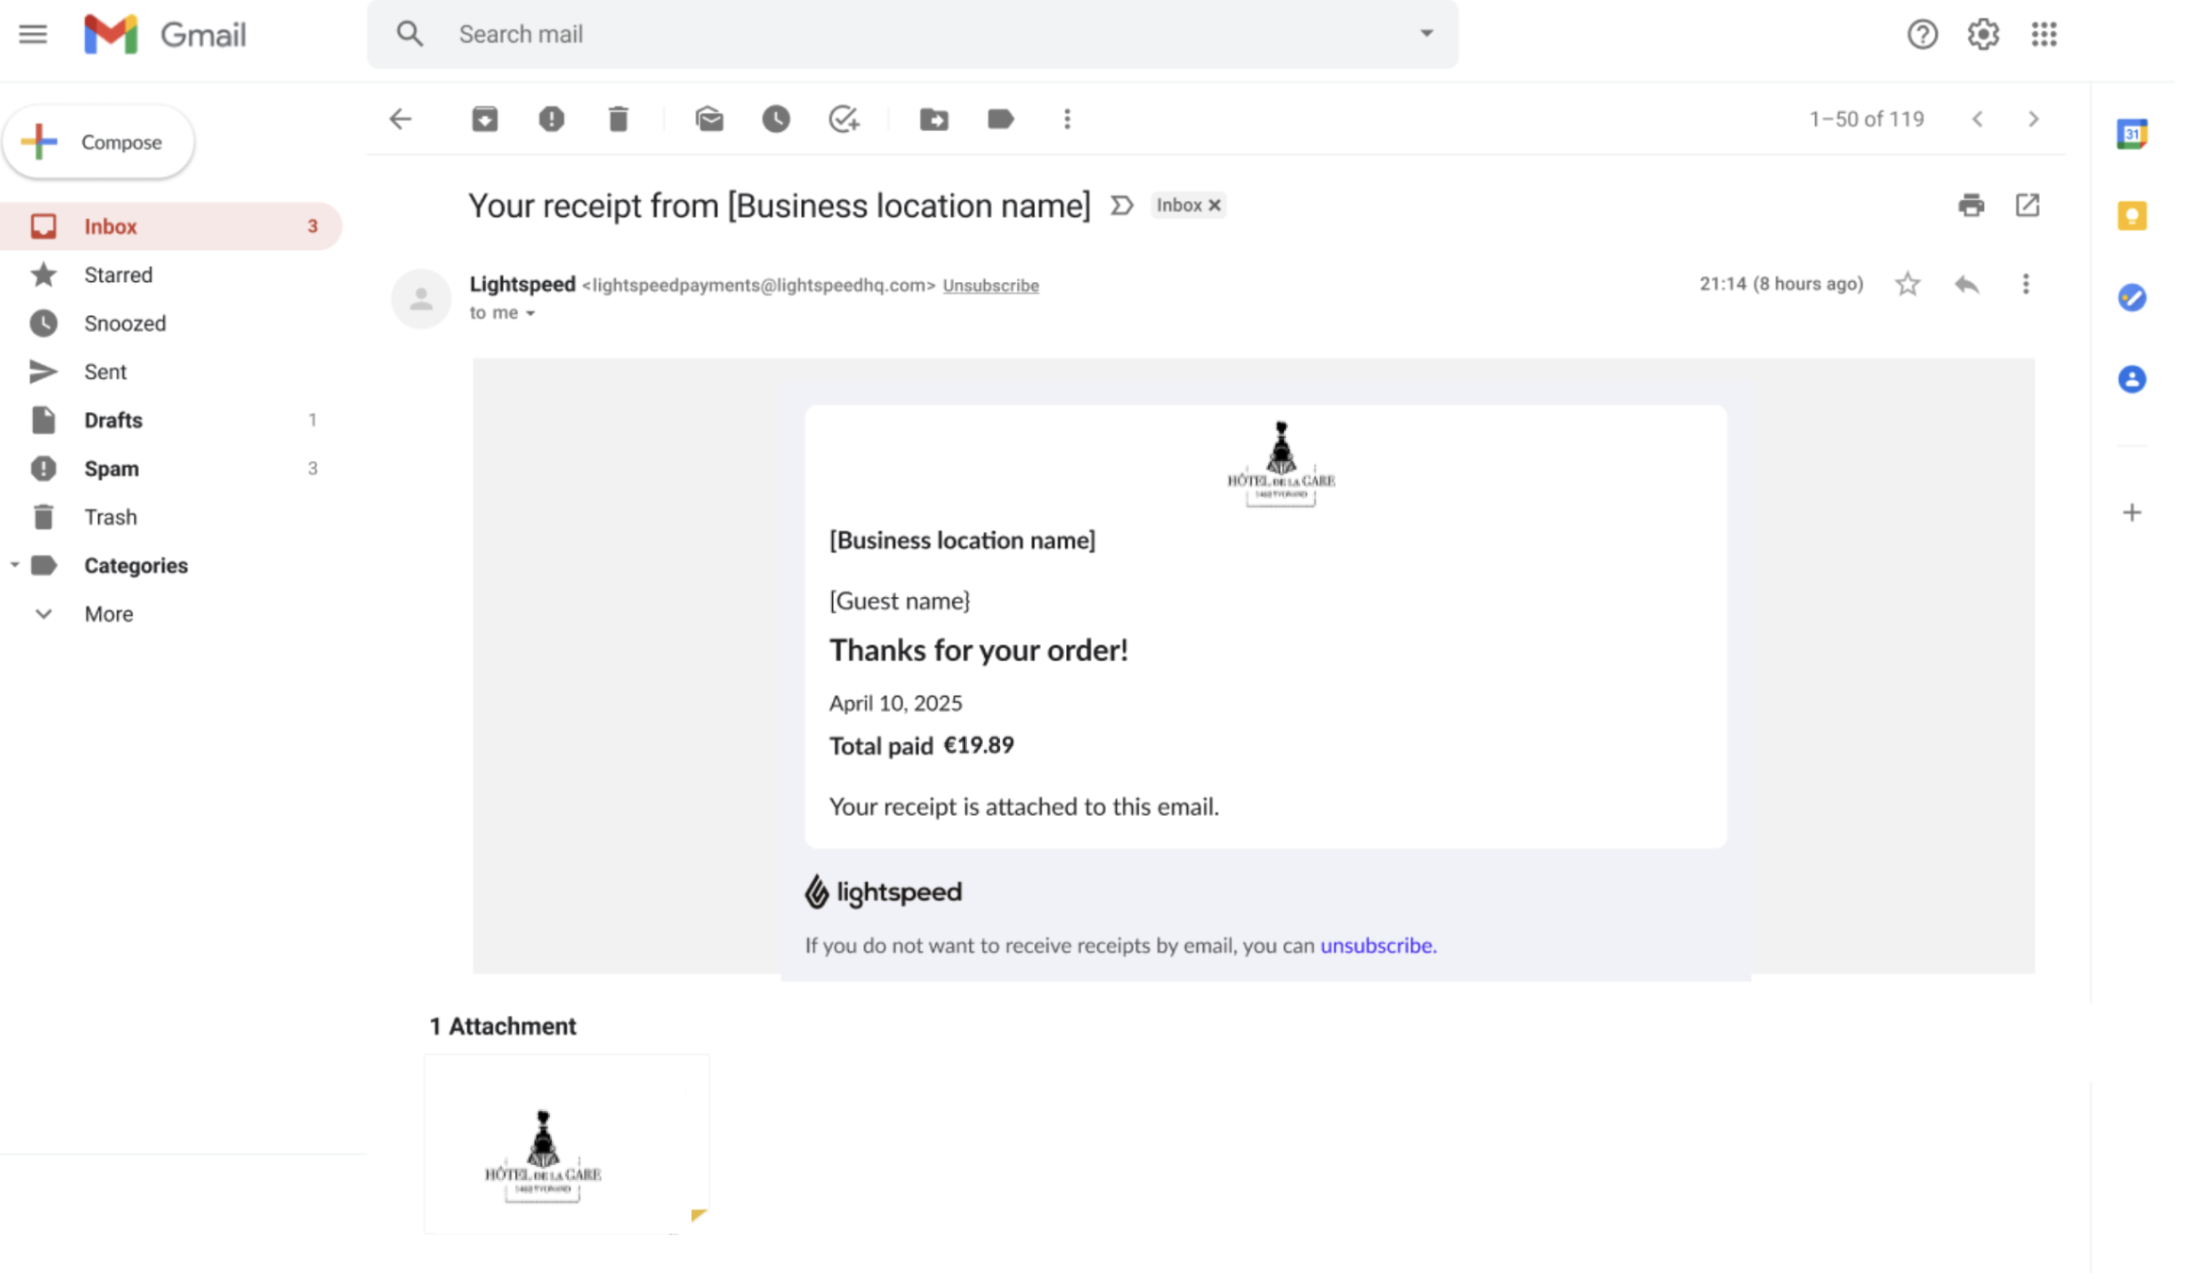Open the Drafts folder
Viewport: 2185px width, 1279px height.
click(113, 420)
